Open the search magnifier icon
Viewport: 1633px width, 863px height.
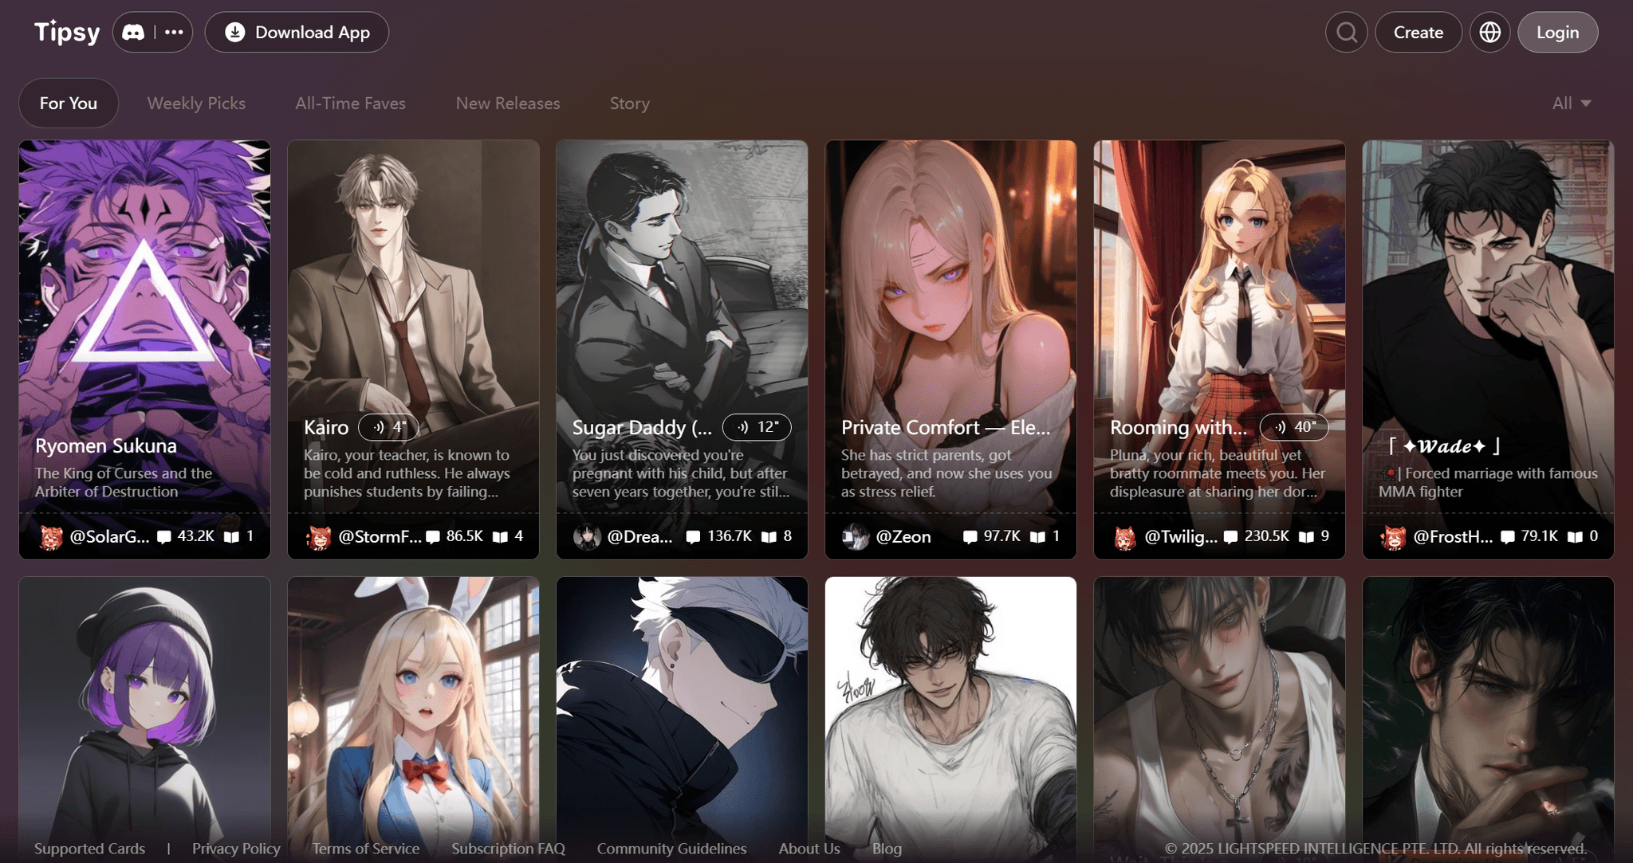tap(1346, 33)
